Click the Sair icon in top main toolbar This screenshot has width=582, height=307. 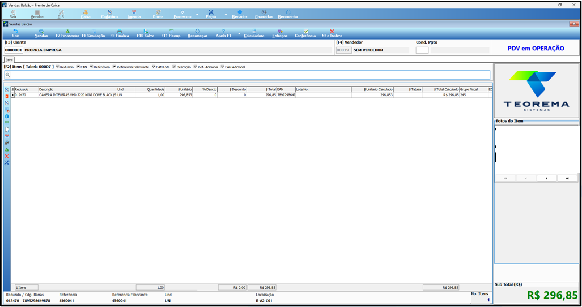coord(13,14)
